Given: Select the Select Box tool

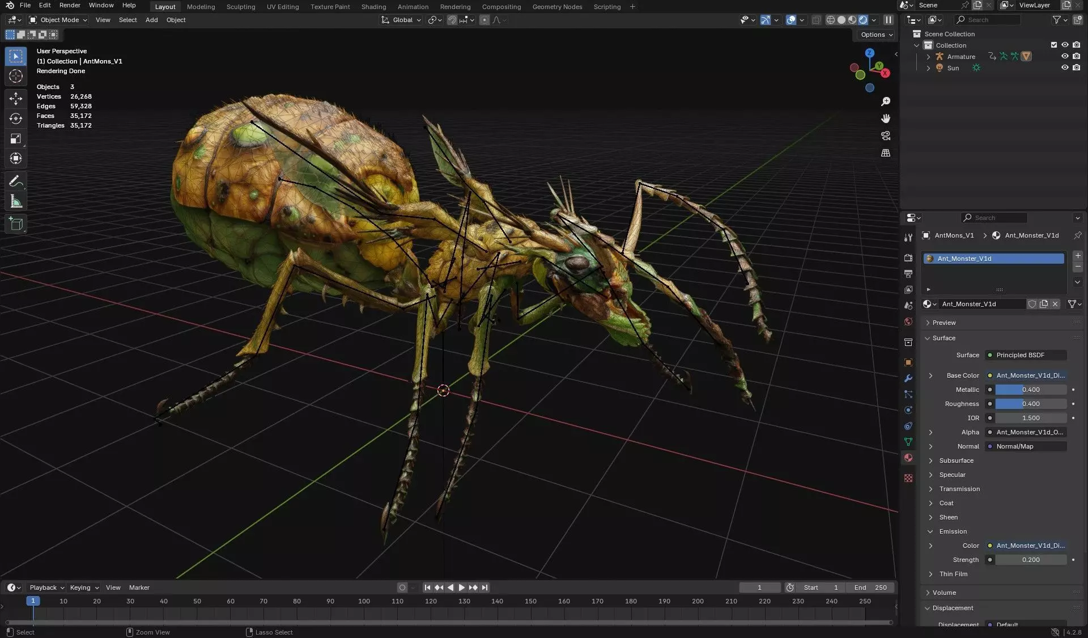Looking at the screenshot, I should [x=16, y=56].
